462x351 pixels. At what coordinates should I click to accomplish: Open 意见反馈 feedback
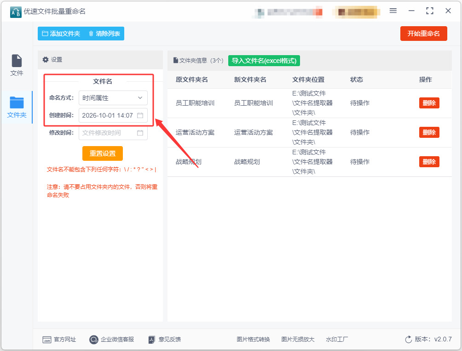(165, 340)
